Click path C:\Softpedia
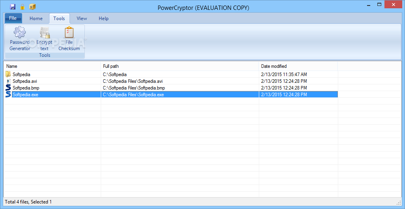The width and height of the screenshot is (405, 209). point(115,75)
